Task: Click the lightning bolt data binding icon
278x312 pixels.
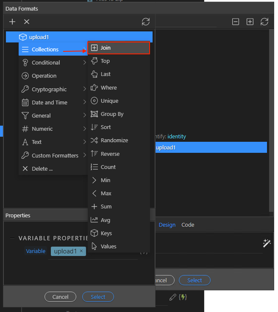Action: (x=183, y=297)
